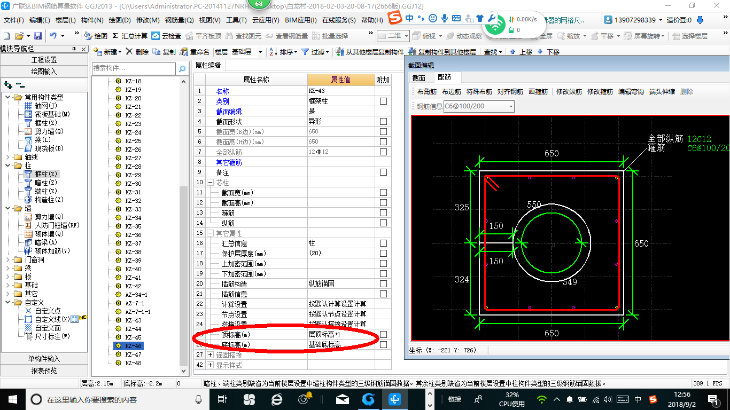Open the 新建 dropdown arrow
The width and height of the screenshot is (730, 410).
pos(120,52)
